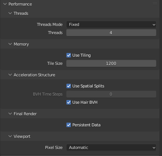
Task: Collapse the Viewport subpanel
Action: [10, 136]
